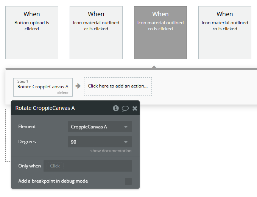Click the 'Rotate CroppieCanvas A' panel title
257x197 pixels.
(45, 108)
